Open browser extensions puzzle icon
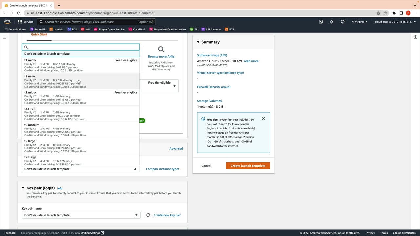420x236 pixels. (x=394, y=13)
